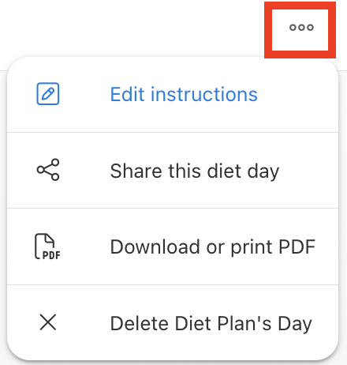This screenshot has height=365, width=347.
Task: Click the cross icon beside Delete option
Action: click(48, 322)
